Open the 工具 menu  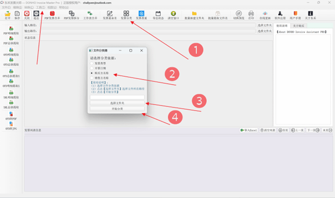coord(41,7)
